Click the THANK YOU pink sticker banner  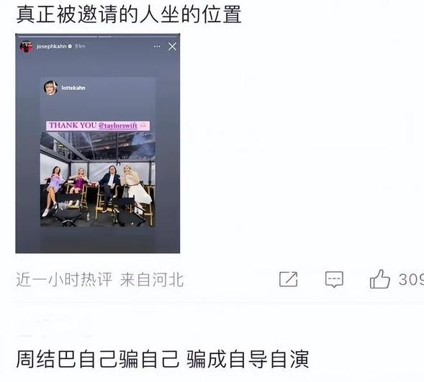(x=98, y=126)
